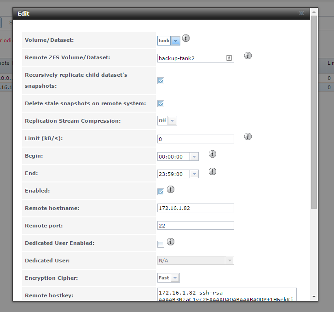Click the 'Enabled:' label
This screenshot has height=312, width=334.
tap(37, 191)
